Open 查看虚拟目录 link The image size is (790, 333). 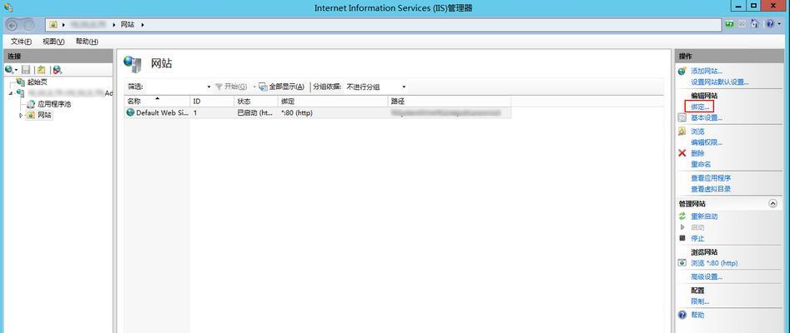(711, 189)
